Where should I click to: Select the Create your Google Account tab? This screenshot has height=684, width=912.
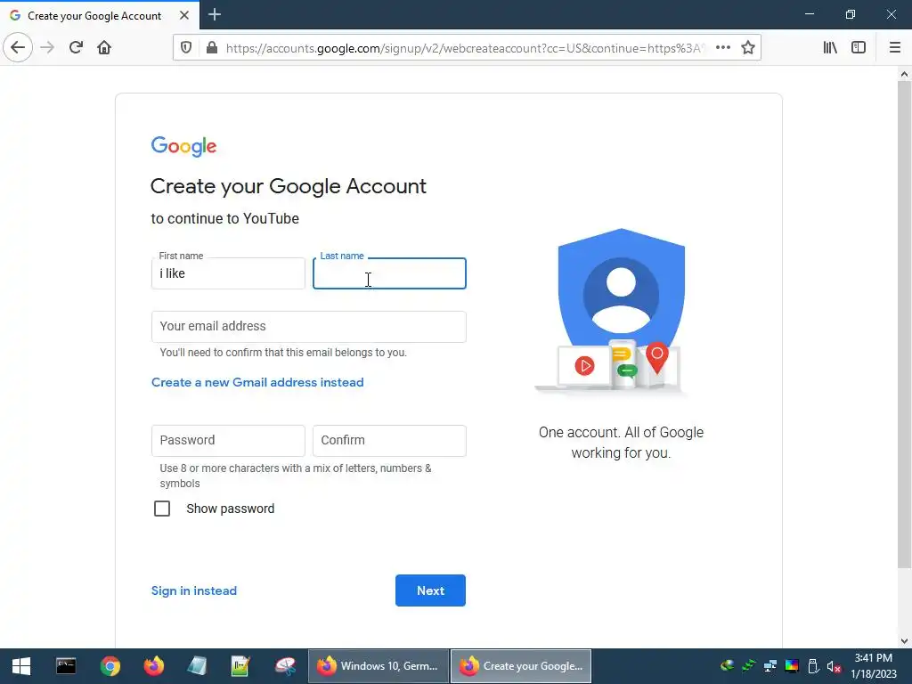pyautogui.click(x=100, y=15)
